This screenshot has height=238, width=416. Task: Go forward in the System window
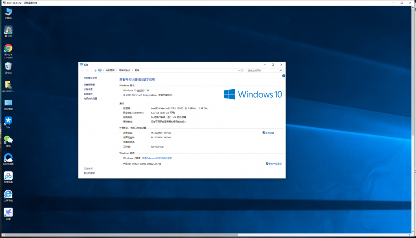tap(87, 71)
